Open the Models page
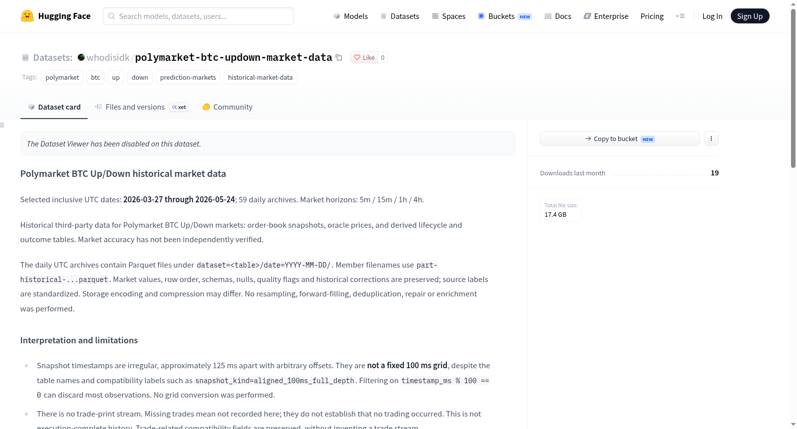The image size is (797, 429). point(351,16)
